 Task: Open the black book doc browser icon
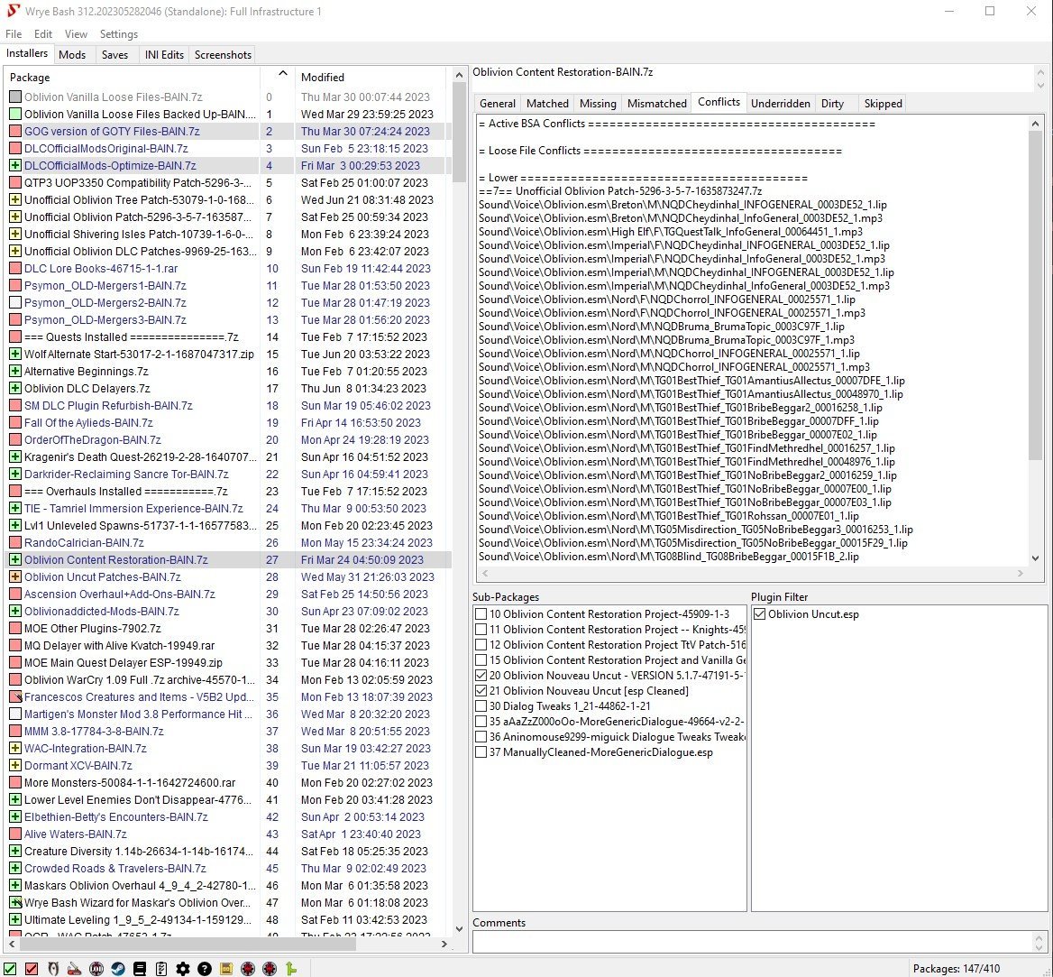click(x=140, y=968)
